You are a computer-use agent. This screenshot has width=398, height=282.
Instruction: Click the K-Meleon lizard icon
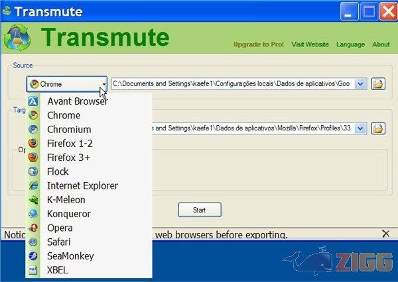(x=33, y=200)
